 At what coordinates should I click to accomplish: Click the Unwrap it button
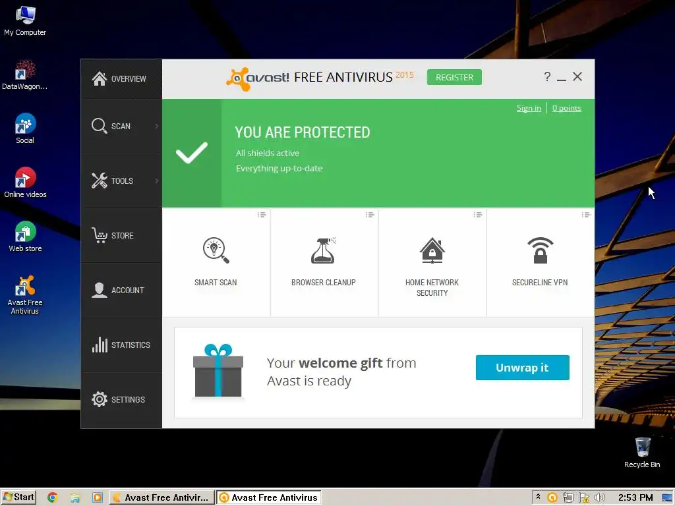tap(522, 368)
